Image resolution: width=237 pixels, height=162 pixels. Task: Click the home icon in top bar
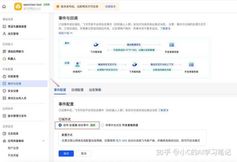click(x=4, y=6)
